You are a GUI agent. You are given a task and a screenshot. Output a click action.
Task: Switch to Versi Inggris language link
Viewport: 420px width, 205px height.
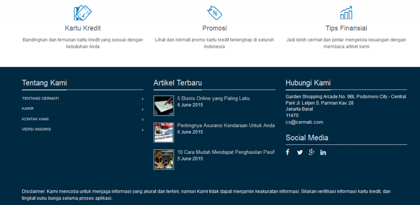[37, 129]
